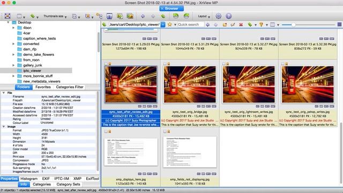Click the fullscreen view toolbar icon

point(8,16)
